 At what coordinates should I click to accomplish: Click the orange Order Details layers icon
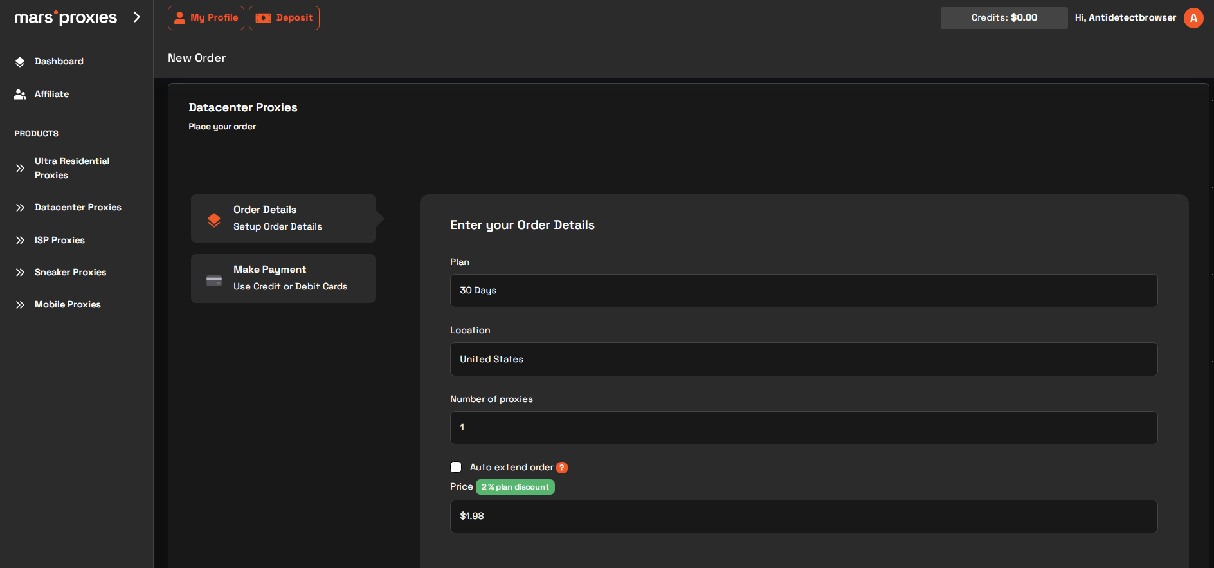coord(214,220)
